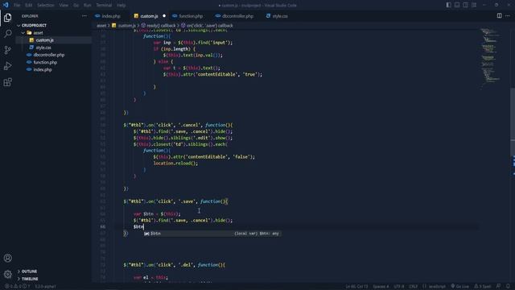The width and height of the screenshot is (515, 290).
Task: Open the Search view in activity bar
Action: pos(7,34)
